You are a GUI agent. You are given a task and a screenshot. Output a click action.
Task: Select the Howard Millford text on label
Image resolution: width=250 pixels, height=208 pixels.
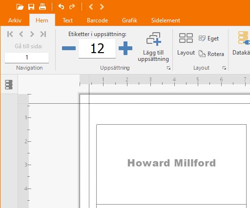click(171, 163)
